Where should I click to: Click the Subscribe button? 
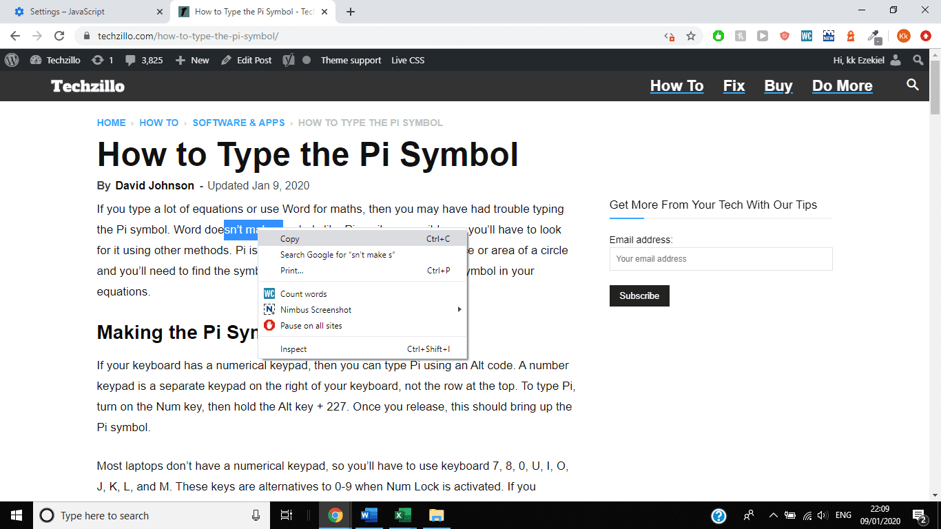click(x=639, y=295)
